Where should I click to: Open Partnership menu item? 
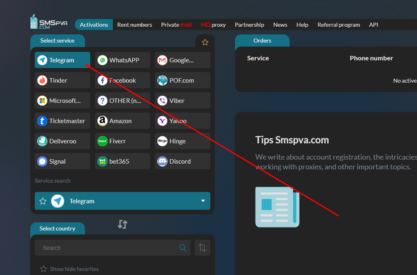click(x=250, y=25)
